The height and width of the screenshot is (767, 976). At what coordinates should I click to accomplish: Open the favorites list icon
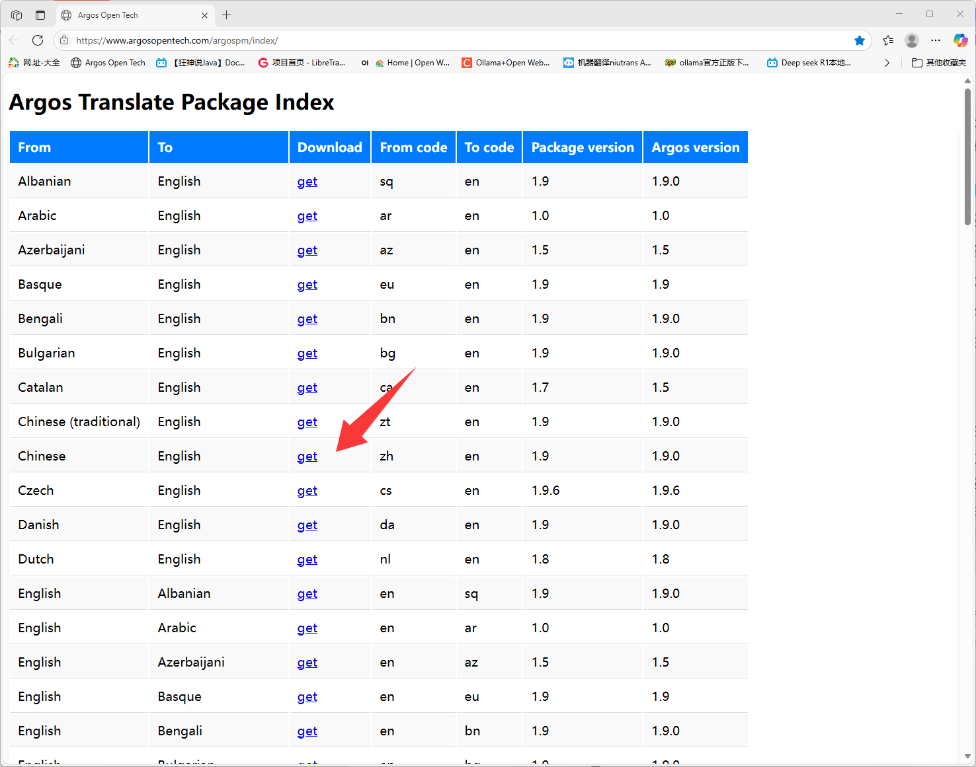pos(888,40)
